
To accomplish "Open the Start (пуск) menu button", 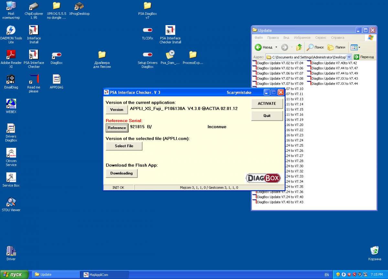I will (15, 275).
